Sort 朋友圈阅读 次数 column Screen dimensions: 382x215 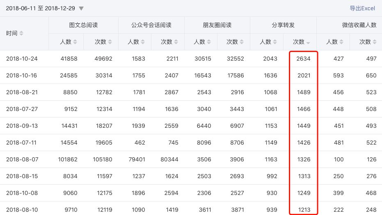(x=242, y=42)
